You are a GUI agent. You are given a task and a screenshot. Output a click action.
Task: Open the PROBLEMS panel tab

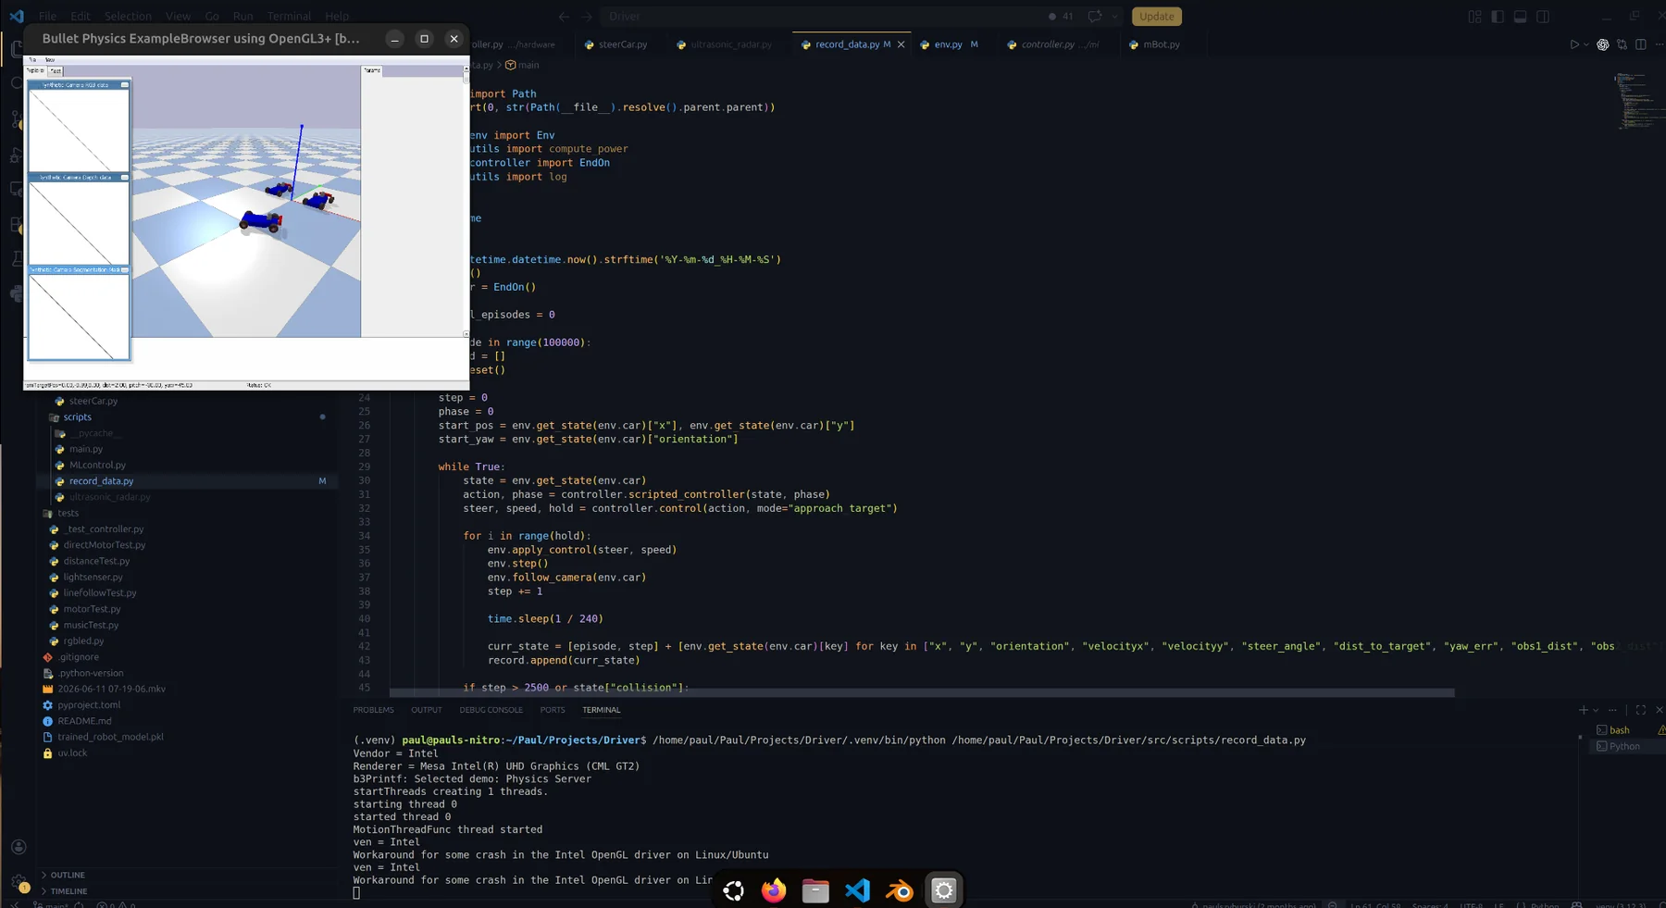[373, 710]
